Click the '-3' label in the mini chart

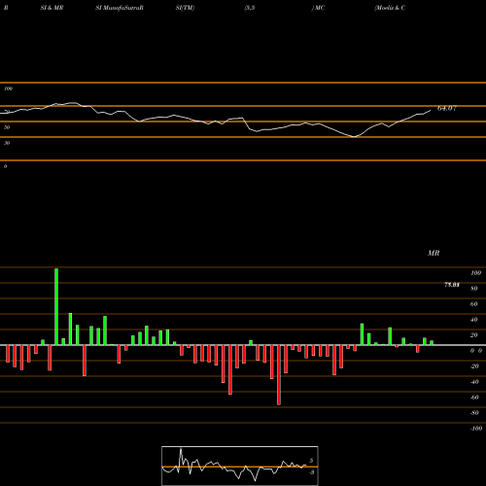311,472
